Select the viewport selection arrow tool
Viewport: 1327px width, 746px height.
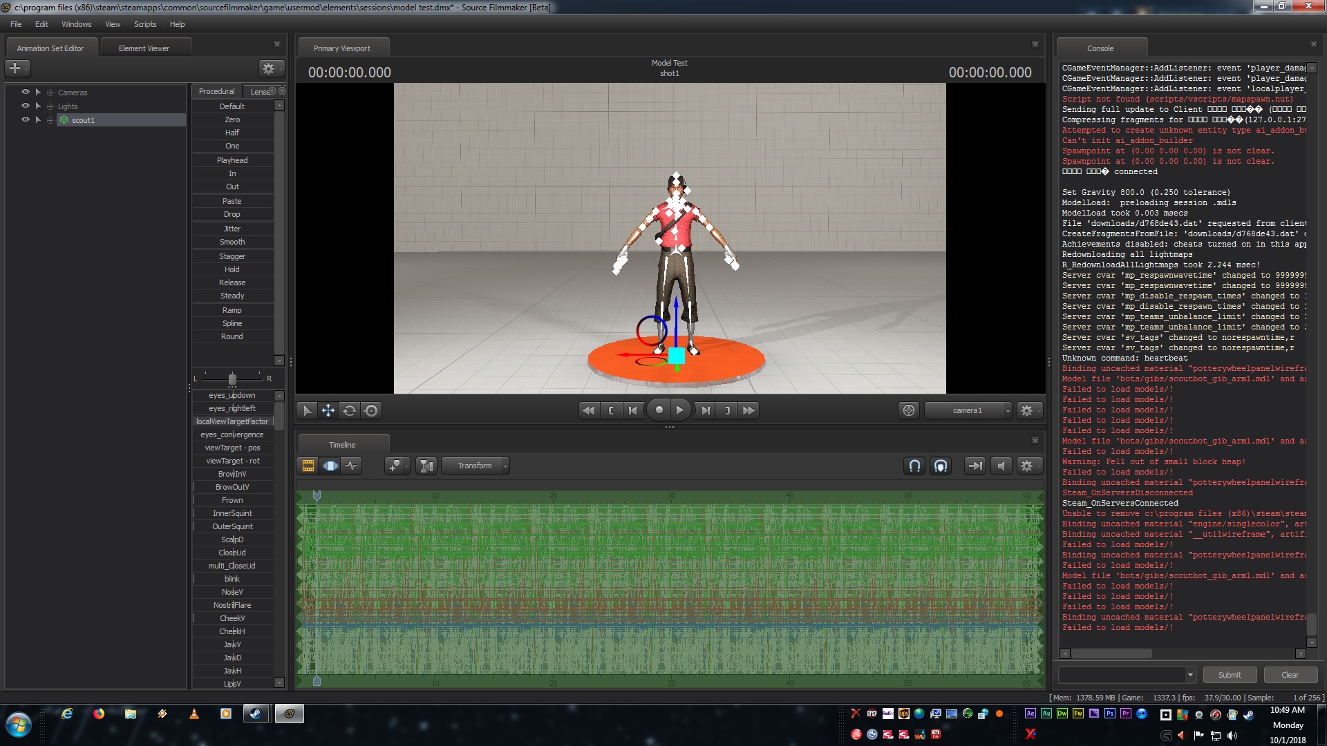point(308,410)
